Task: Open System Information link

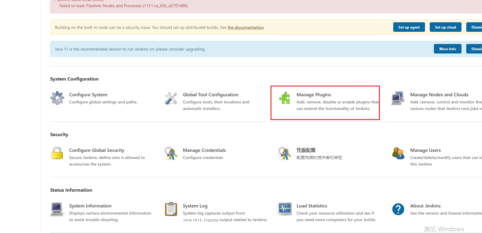Action: tap(90, 206)
